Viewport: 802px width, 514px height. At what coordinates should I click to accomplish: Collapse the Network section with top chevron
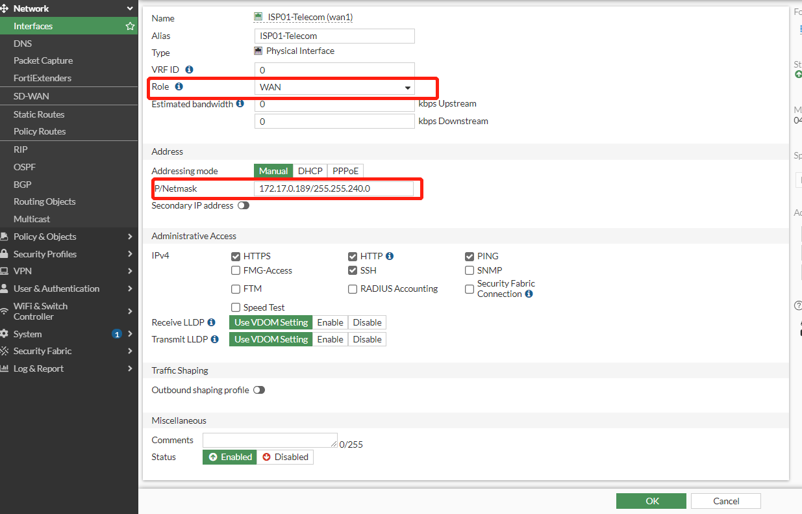click(131, 8)
